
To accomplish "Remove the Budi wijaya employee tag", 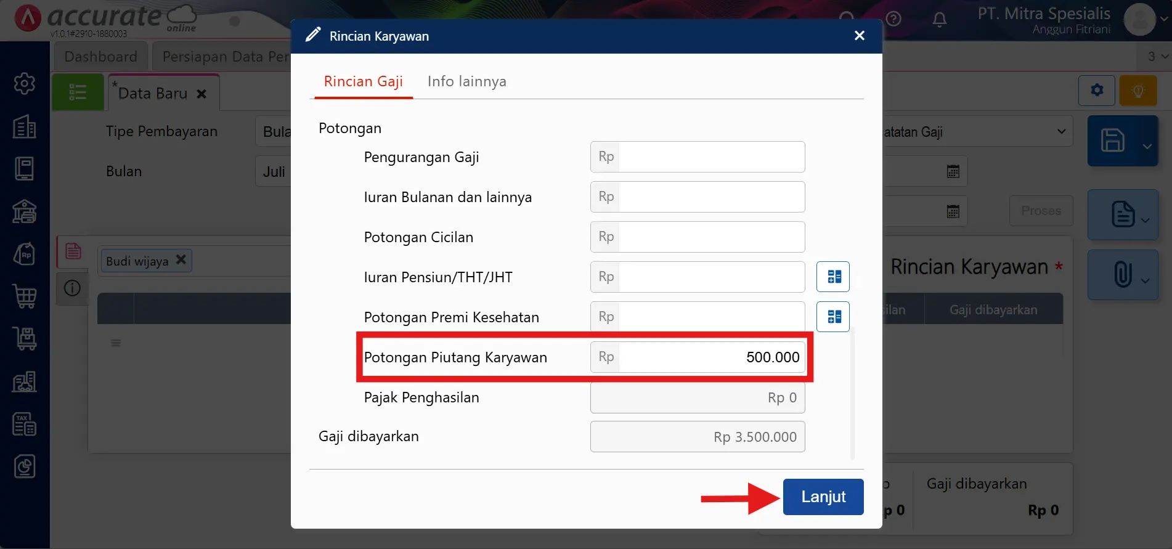I will [181, 260].
